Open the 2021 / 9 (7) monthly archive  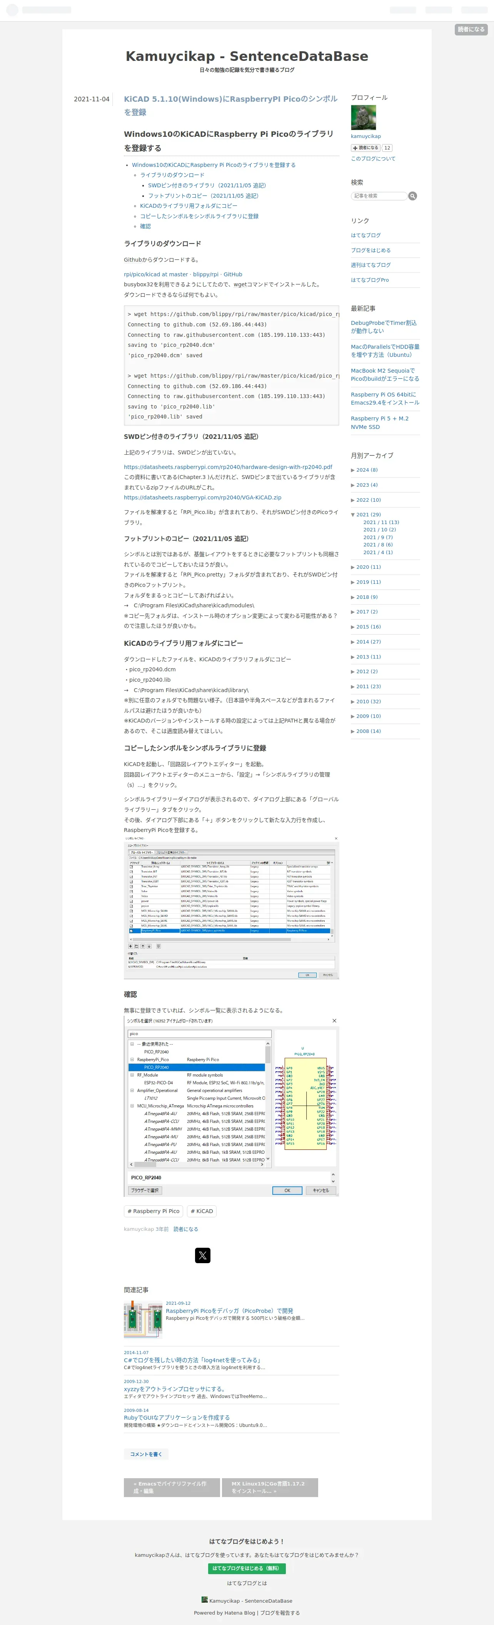(377, 538)
